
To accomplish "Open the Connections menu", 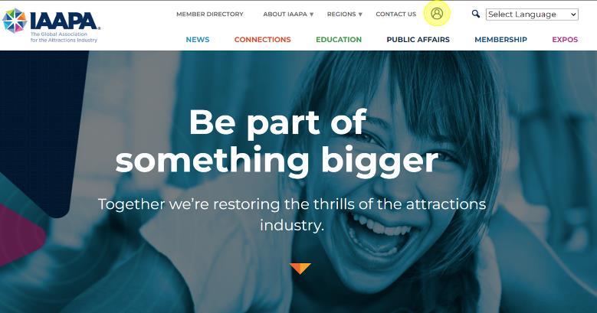I will 262,40.
